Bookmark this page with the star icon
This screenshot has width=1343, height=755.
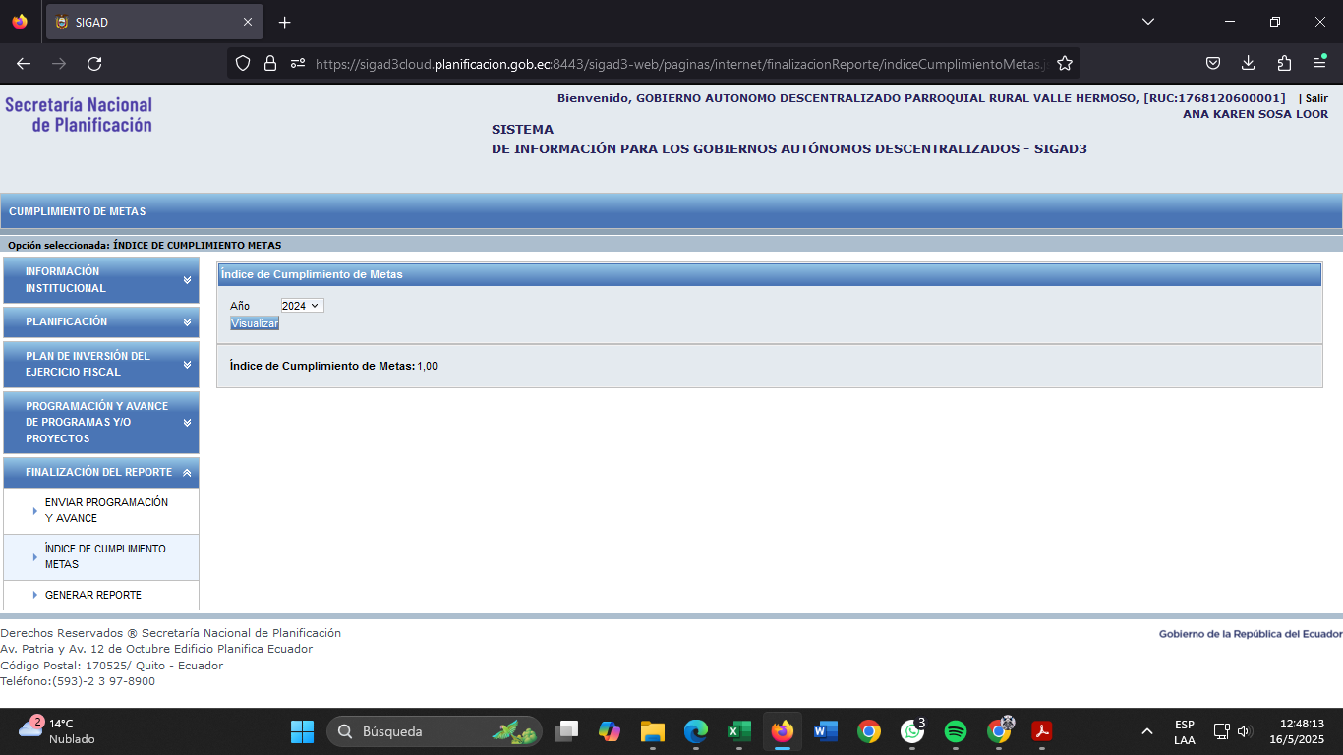[1064, 64]
